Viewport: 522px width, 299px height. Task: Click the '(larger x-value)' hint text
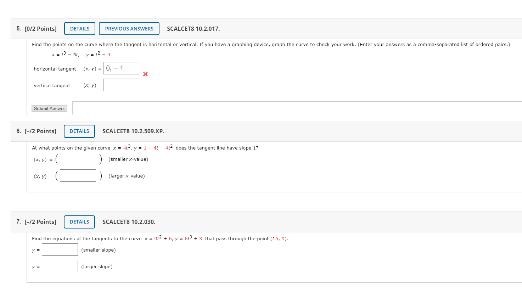[127, 176]
